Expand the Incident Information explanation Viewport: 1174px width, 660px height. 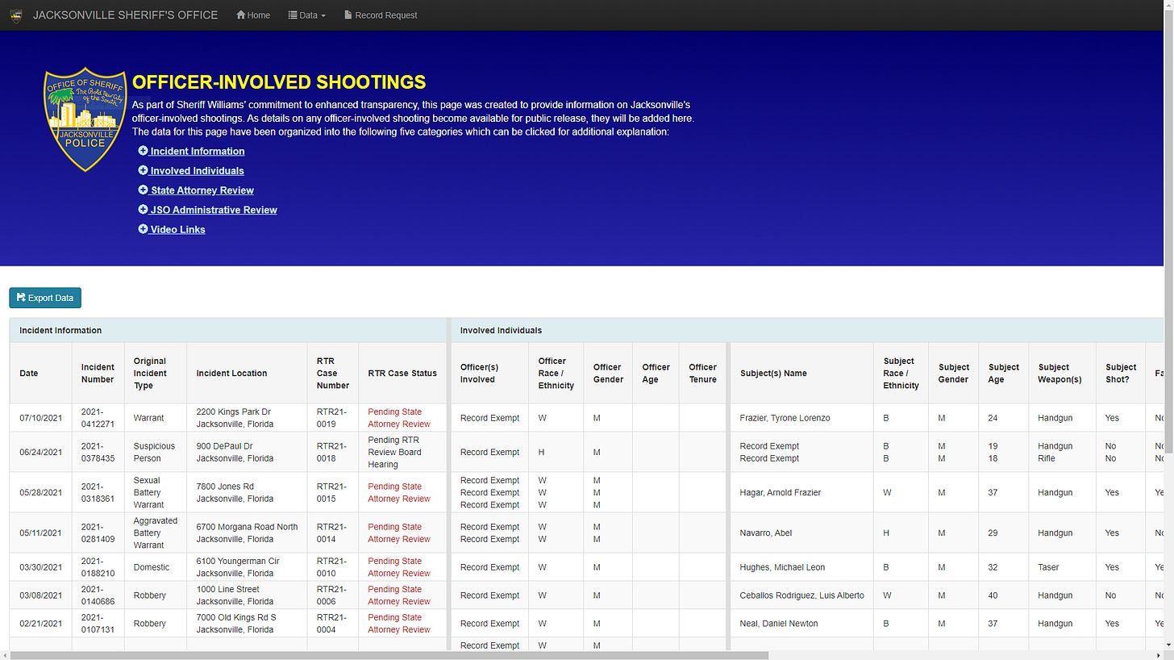tap(191, 151)
